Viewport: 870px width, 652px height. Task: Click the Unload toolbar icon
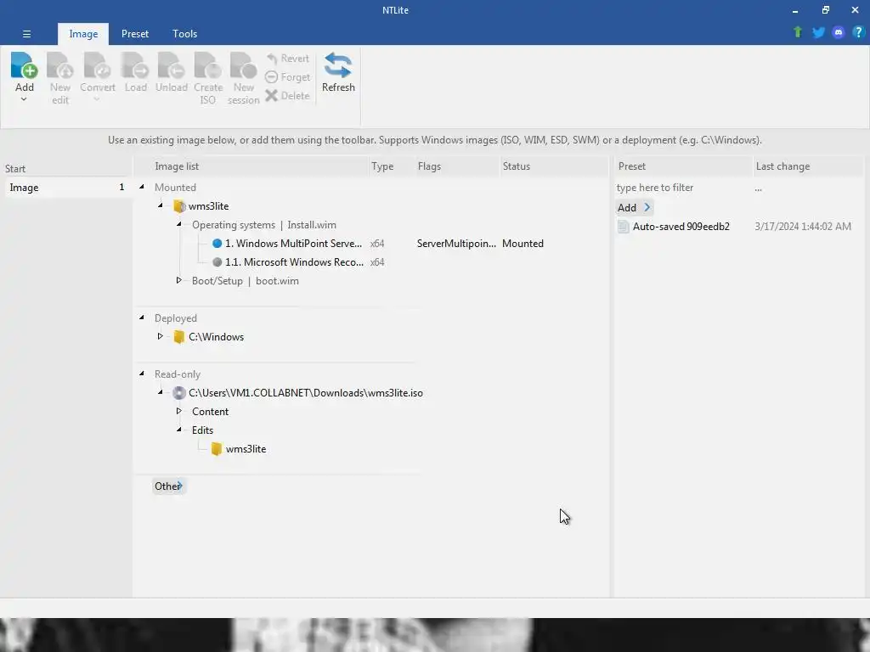click(x=172, y=65)
